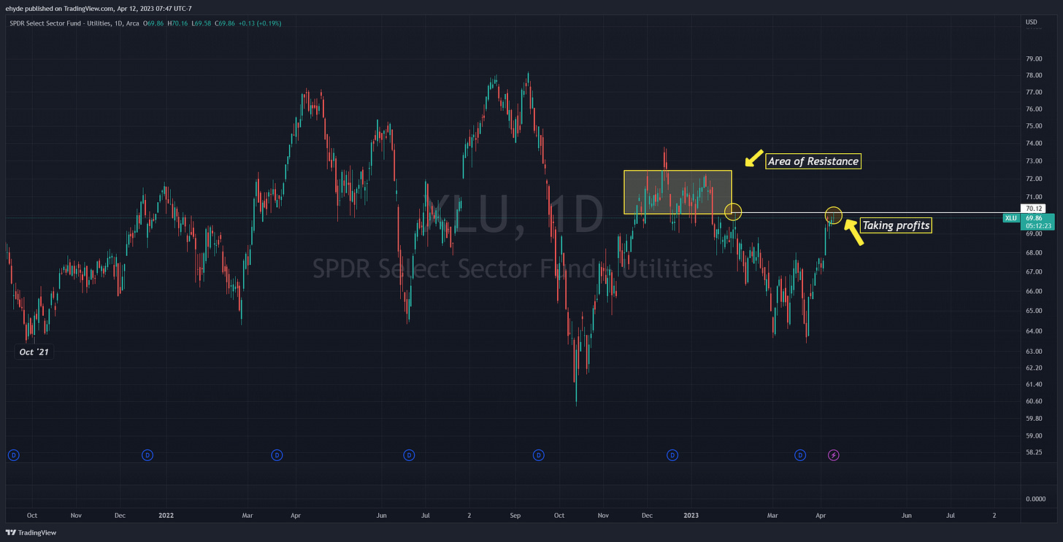Click the green XLU ticker tag on price axis
This screenshot has height=542, width=1063.
pos(1010,217)
